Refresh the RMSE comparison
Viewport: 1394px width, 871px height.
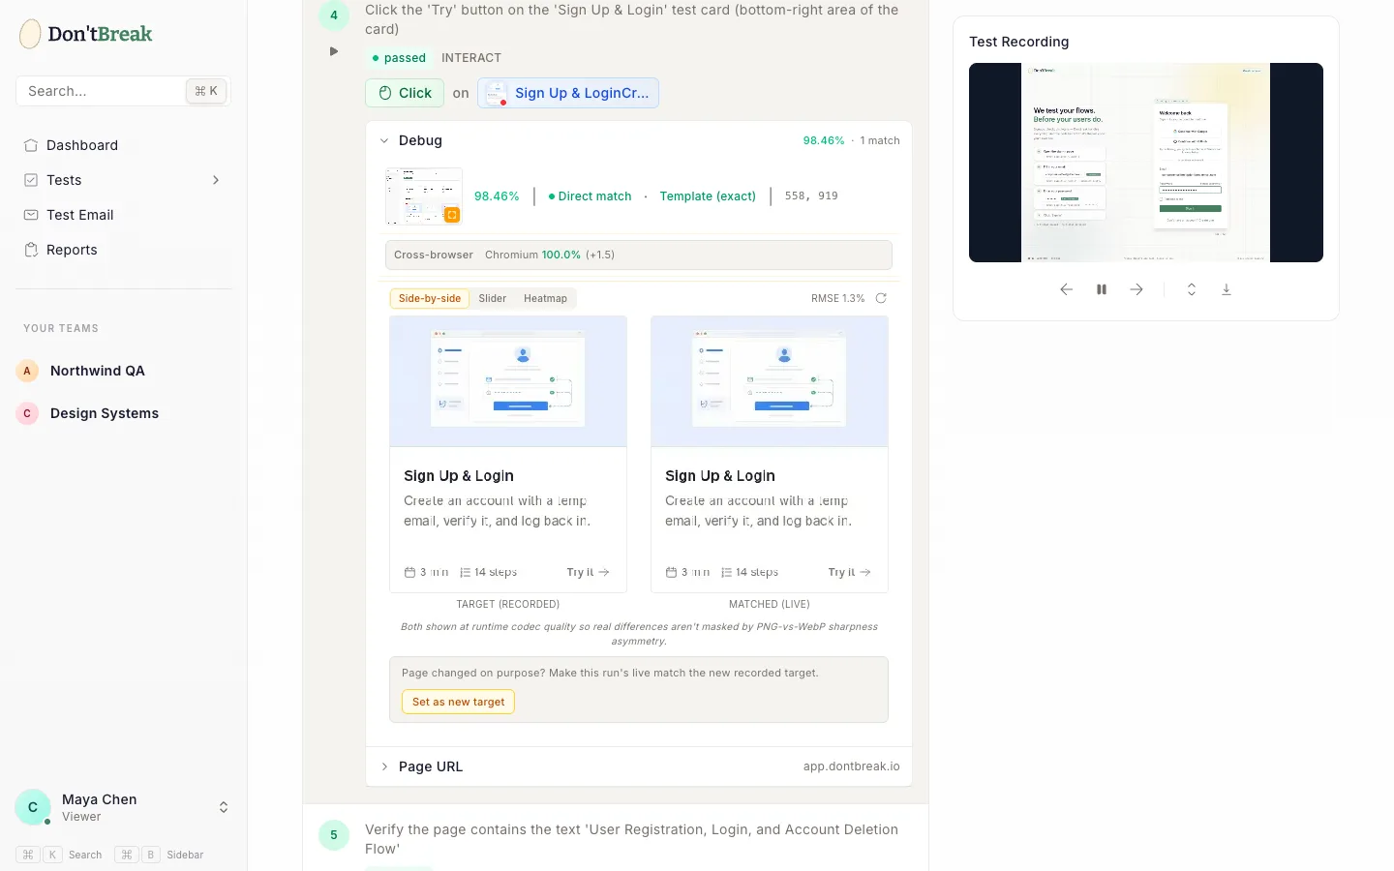(x=881, y=298)
